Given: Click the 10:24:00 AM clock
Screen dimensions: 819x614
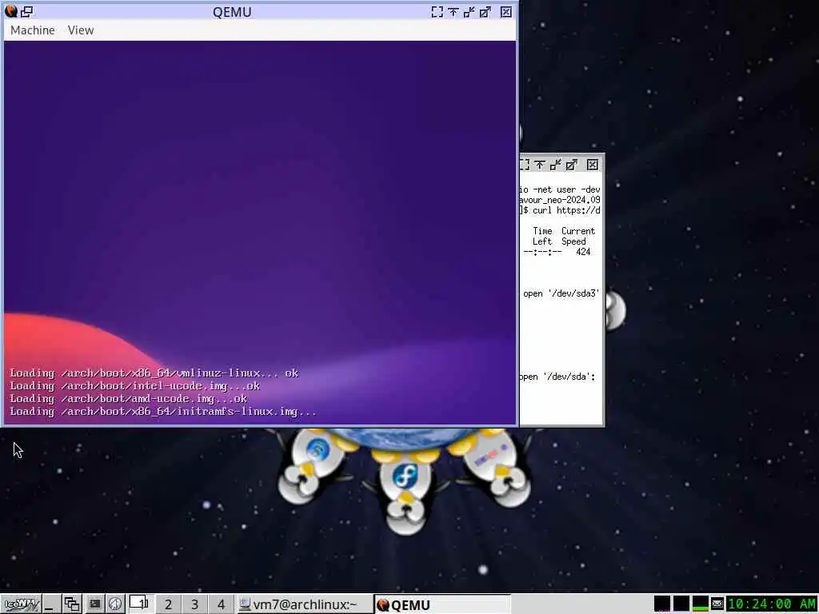Looking at the screenshot, I should (772, 604).
